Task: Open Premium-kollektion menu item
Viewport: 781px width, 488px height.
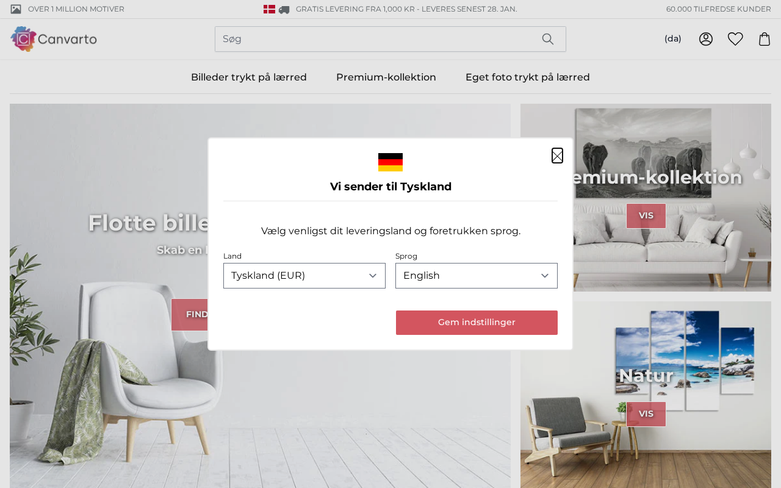Action: (386, 77)
